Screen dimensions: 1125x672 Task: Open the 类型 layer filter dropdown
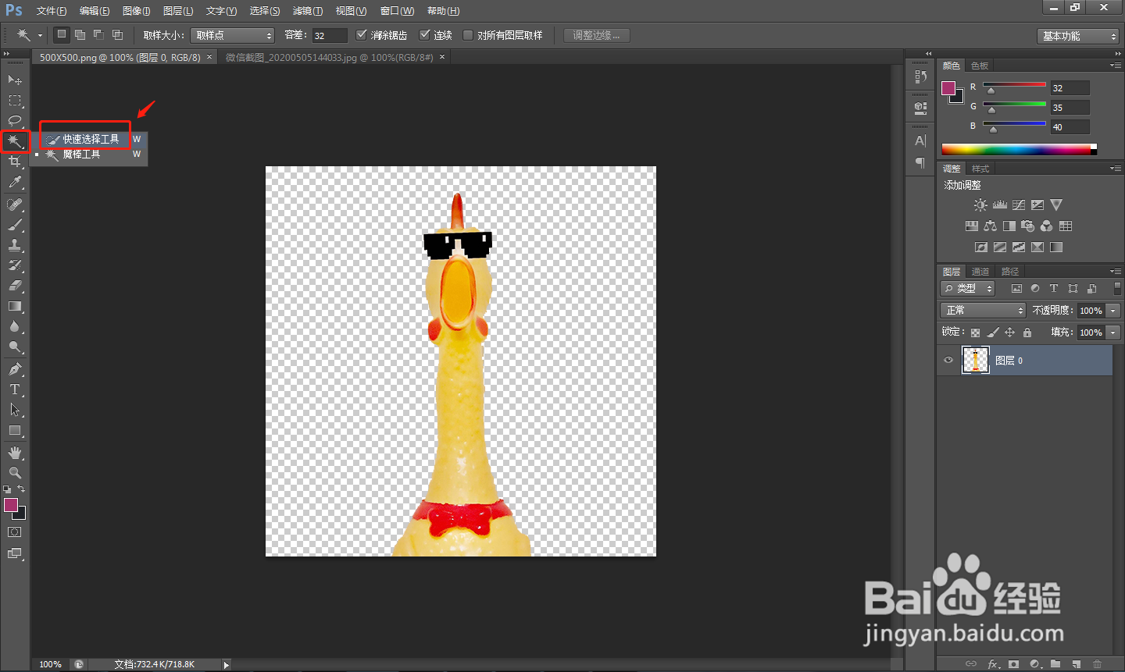[x=967, y=289]
